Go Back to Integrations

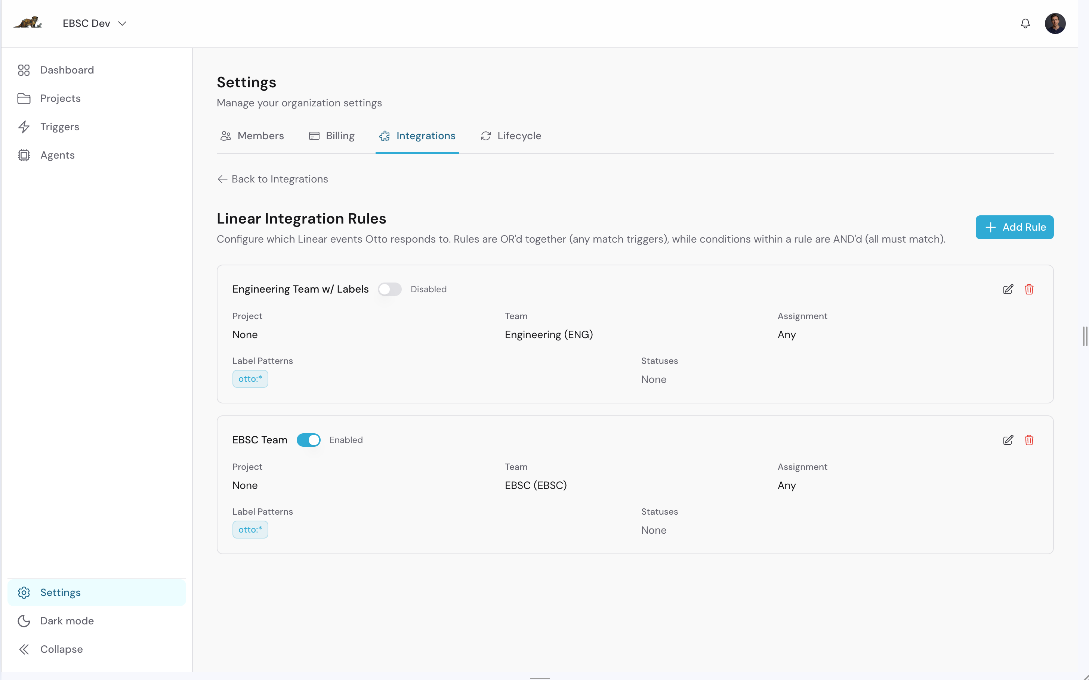coord(273,179)
